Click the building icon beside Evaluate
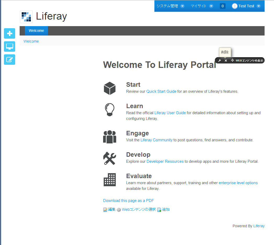Image resolution: width=274 pixels, height=245 pixels. coord(110,180)
